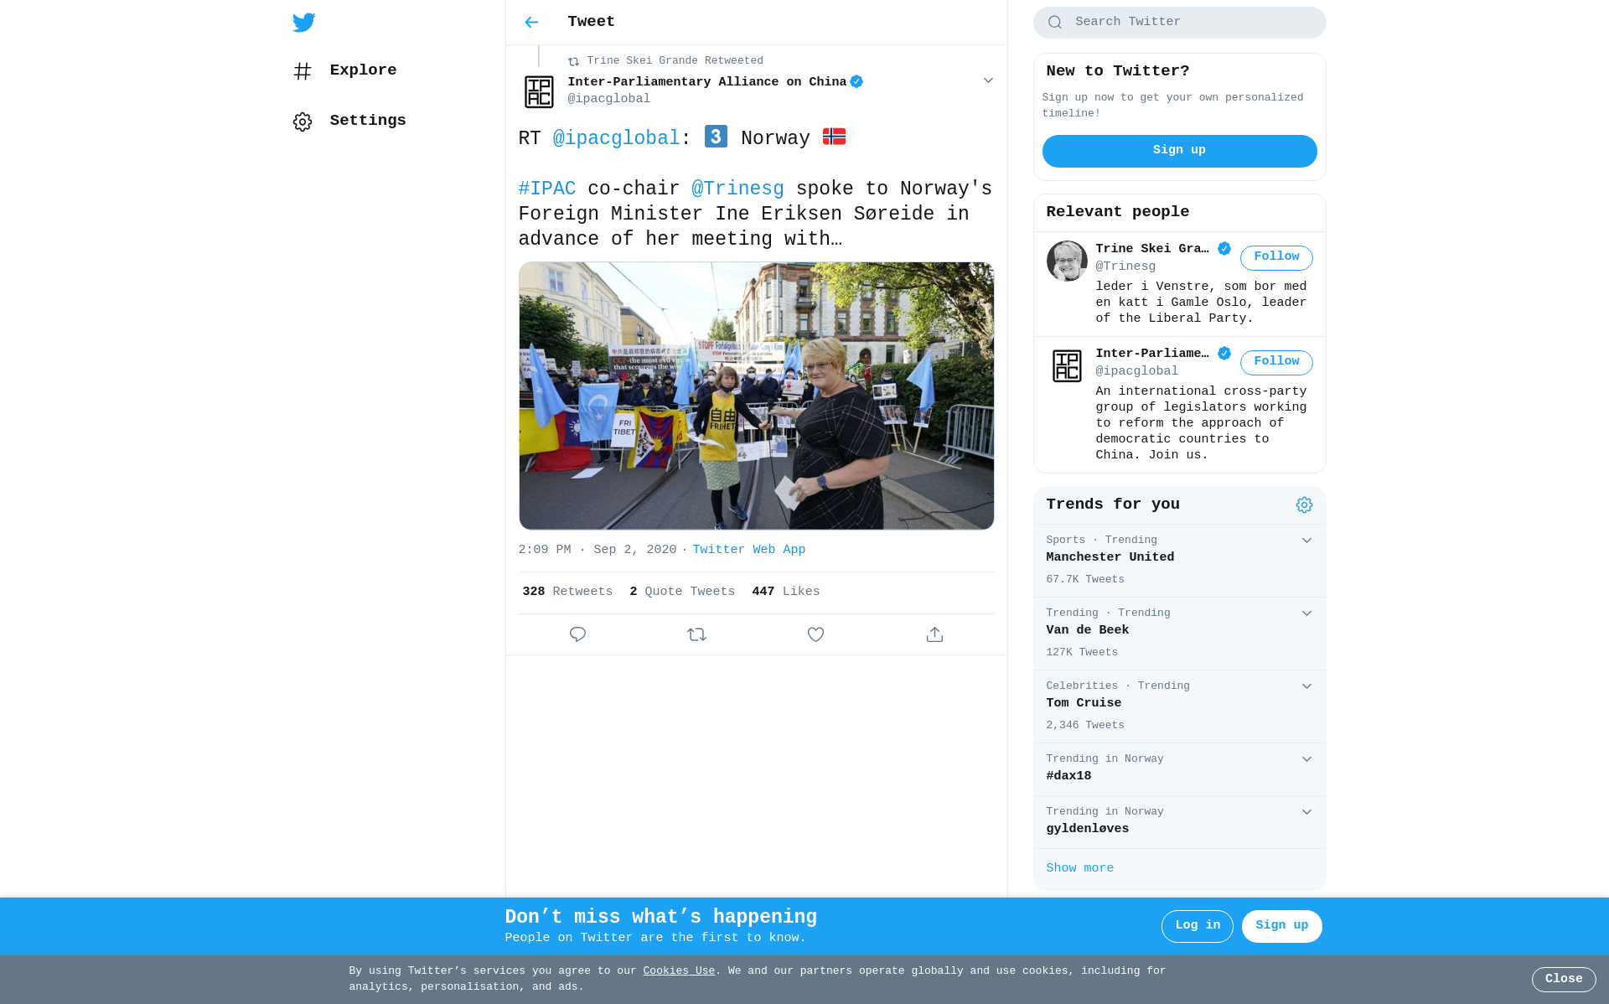Click the Twitter bird logo

click(x=303, y=23)
